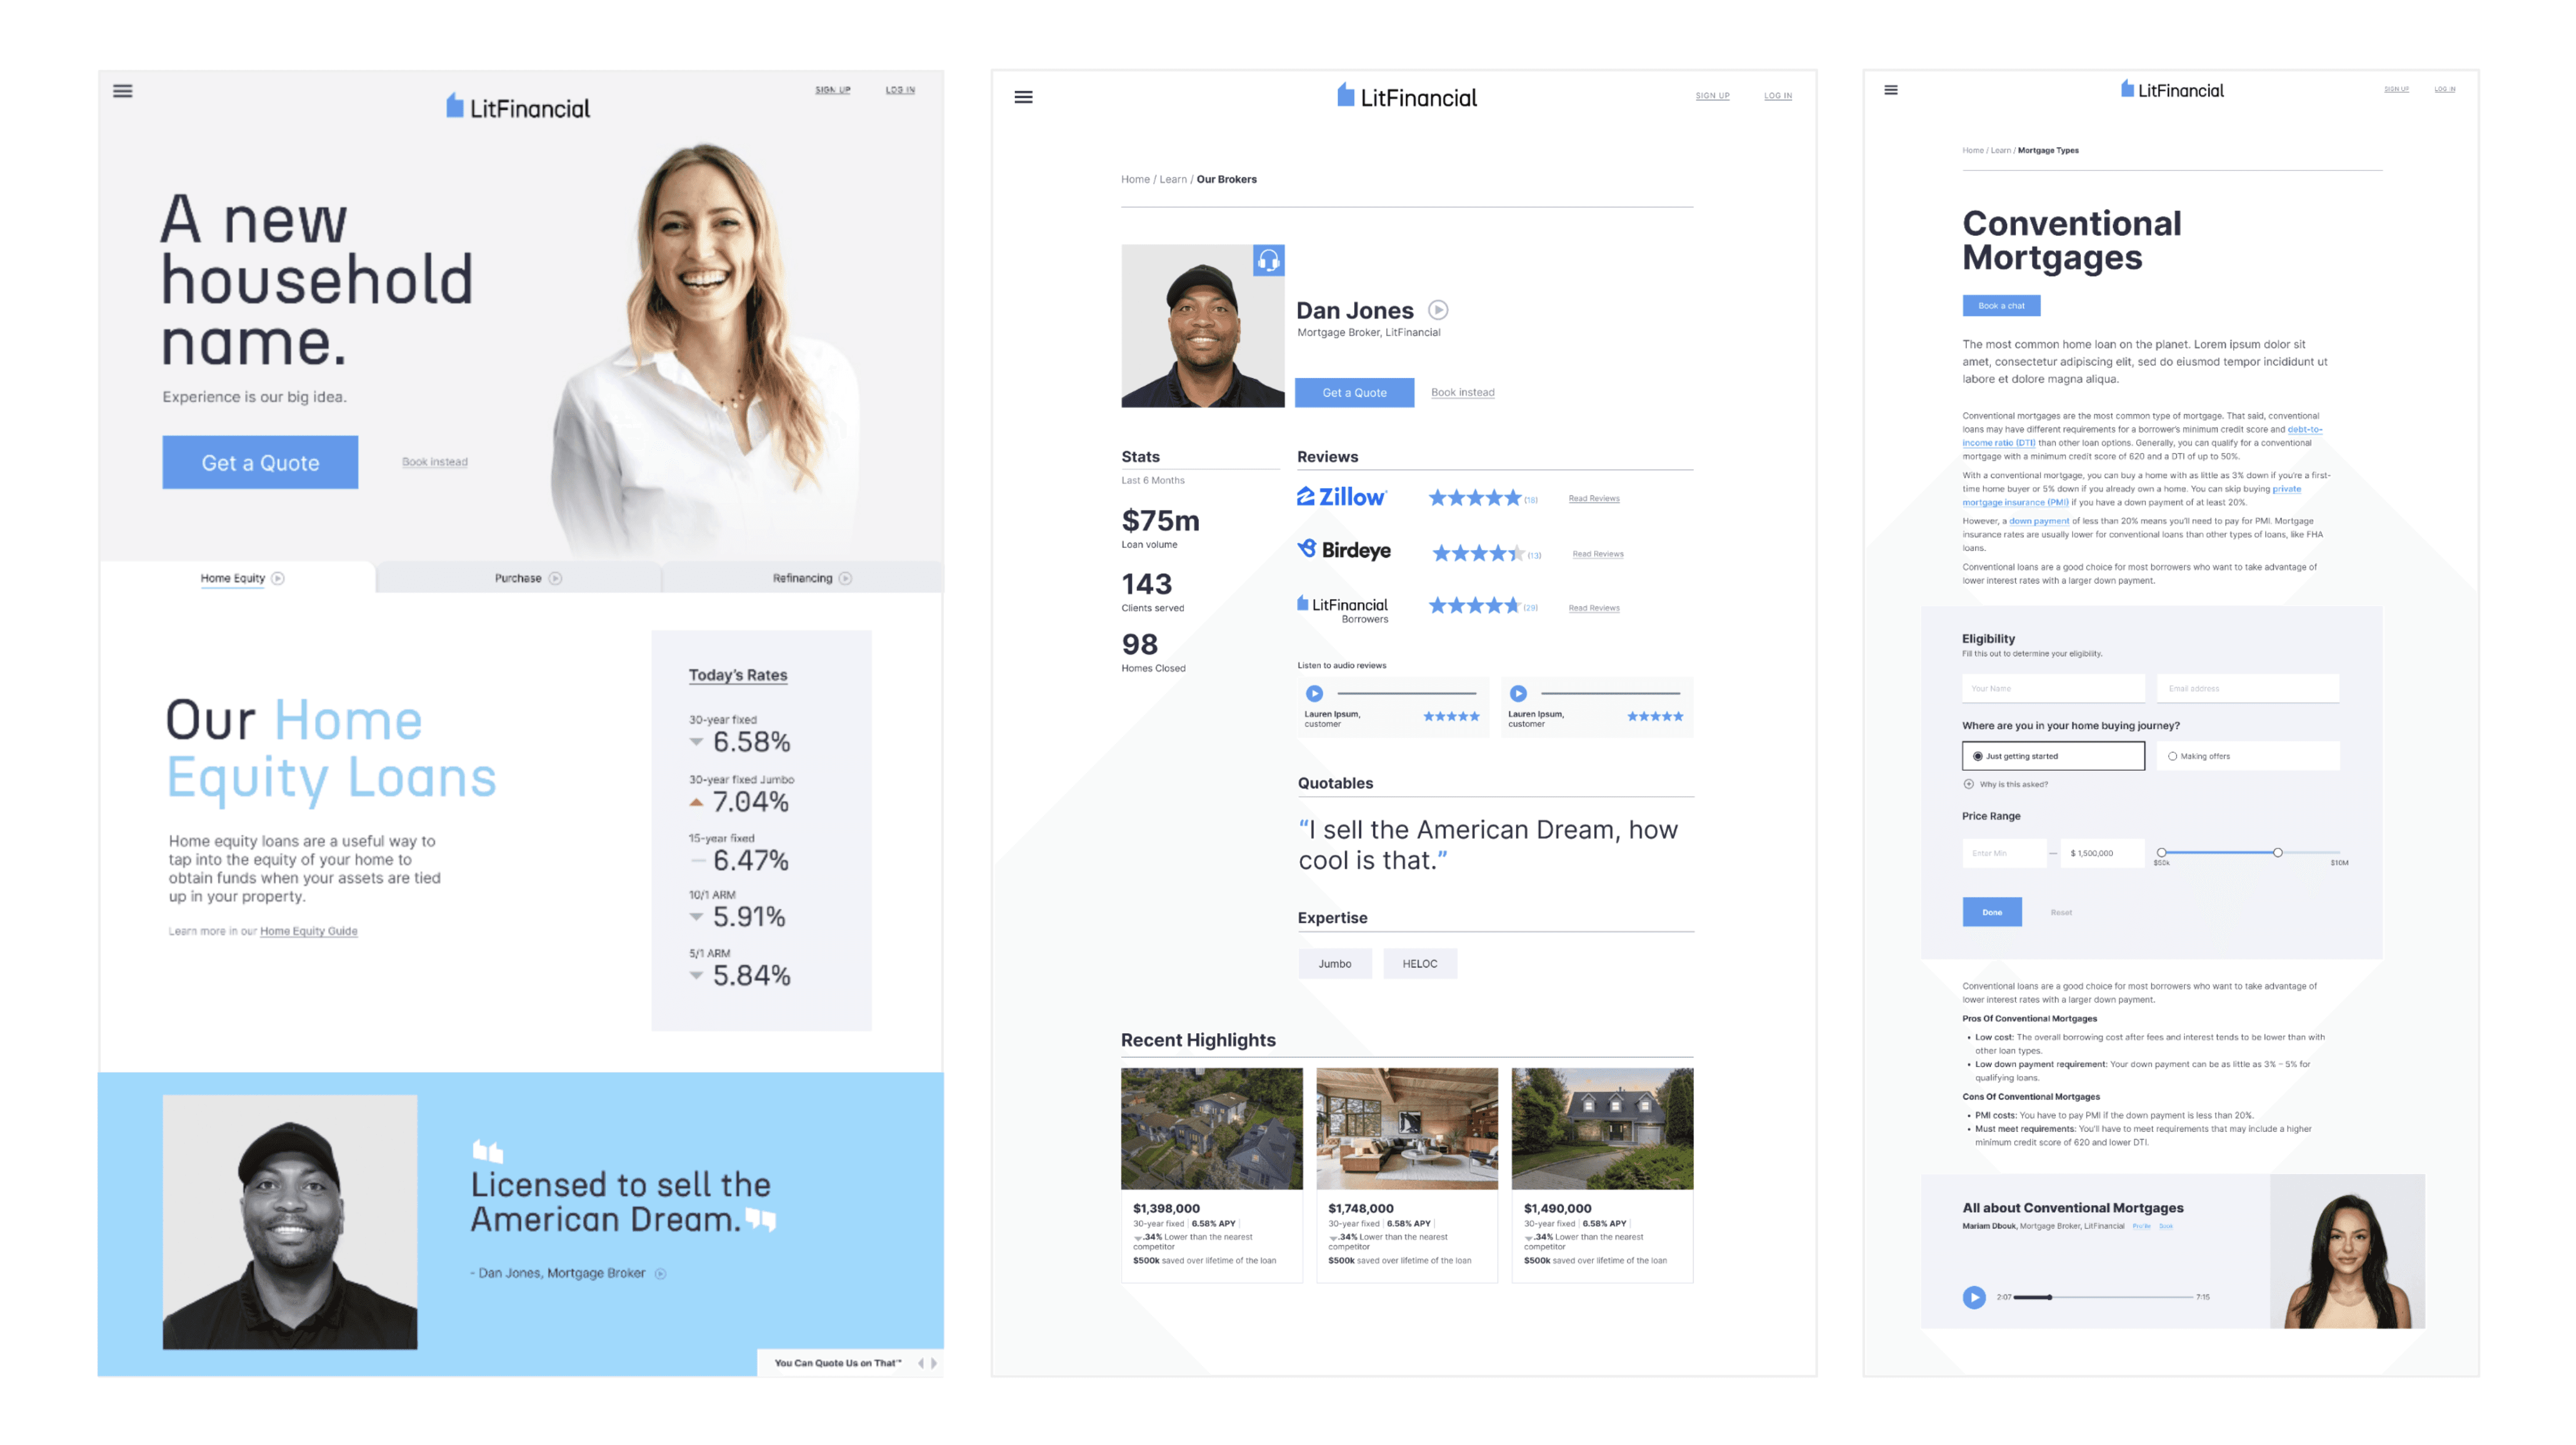The height and width of the screenshot is (1445, 2576).
Task: Click the previous arrow in the quote carousel
Action: click(x=920, y=1362)
